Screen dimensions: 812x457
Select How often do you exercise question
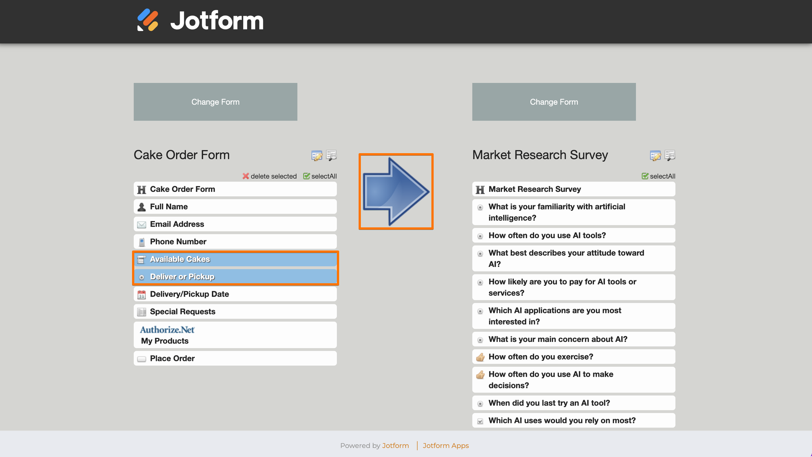[x=573, y=356]
